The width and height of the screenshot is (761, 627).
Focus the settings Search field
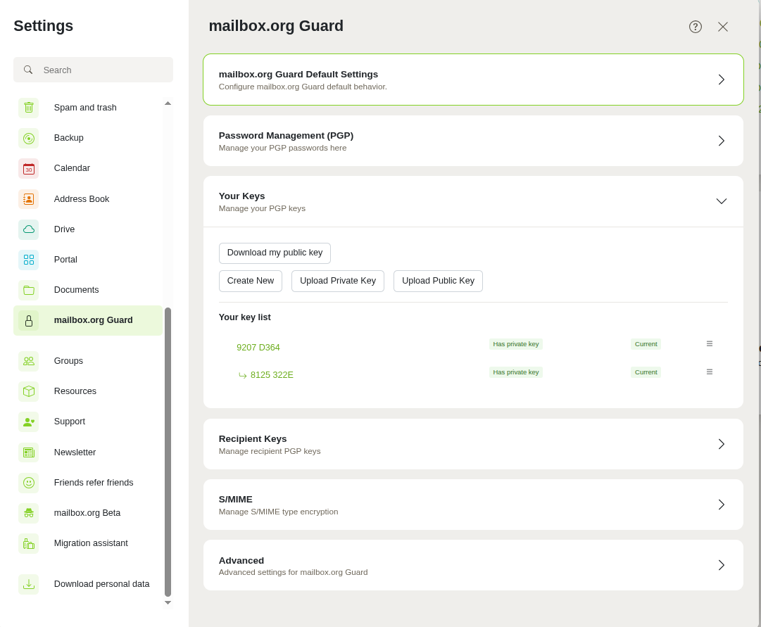pyautogui.click(x=93, y=70)
